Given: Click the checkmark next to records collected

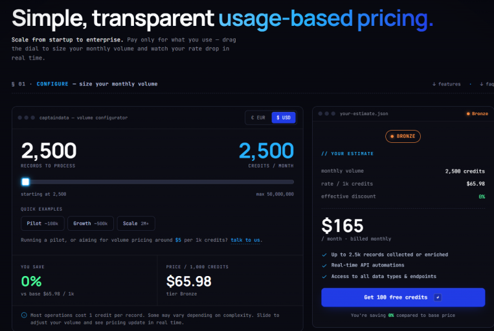Looking at the screenshot, I should [x=324, y=255].
